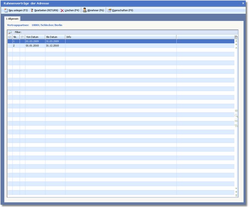Click the Nr. column header
The image size is (249, 208).
(16, 37)
